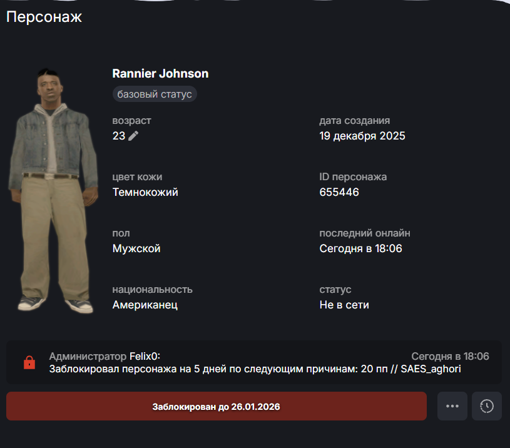The image size is (510, 448).
Task: Click the block reason text with SAES_aghori
Action: click(x=255, y=369)
